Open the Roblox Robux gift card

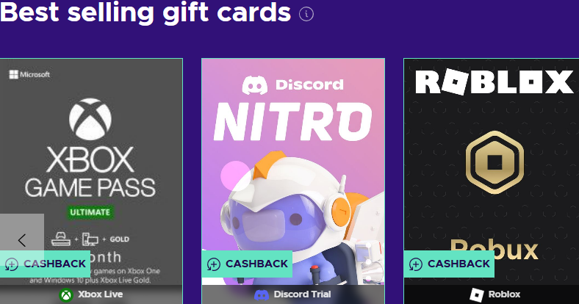pyautogui.click(x=492, y=181)
